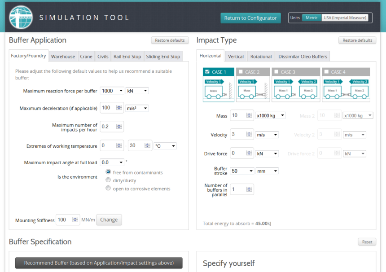
Task: Click the Mass value spinner arrows
Action: click(x=249, y=115)
